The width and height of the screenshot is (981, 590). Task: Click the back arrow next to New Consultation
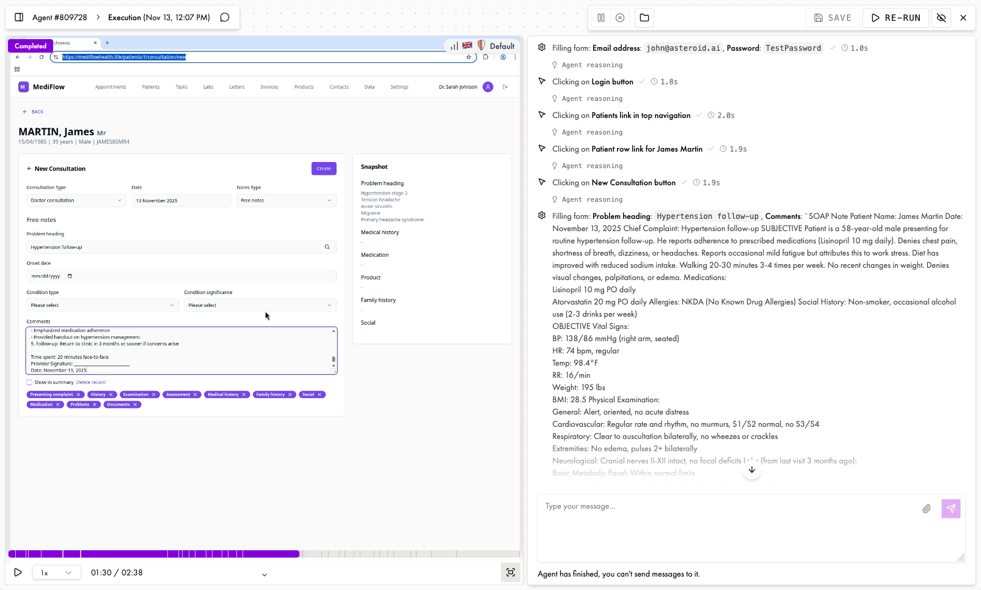pyautogui.click(x=29, y=169)
